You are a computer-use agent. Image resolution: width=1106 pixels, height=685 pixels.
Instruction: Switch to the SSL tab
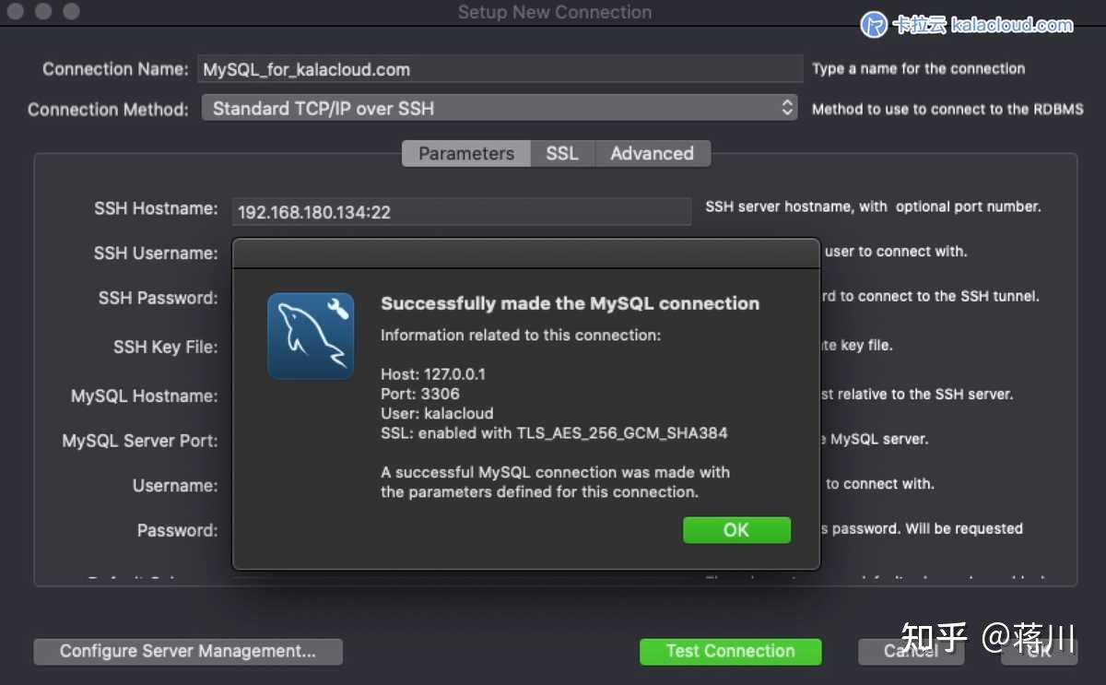tap(562, 153)
